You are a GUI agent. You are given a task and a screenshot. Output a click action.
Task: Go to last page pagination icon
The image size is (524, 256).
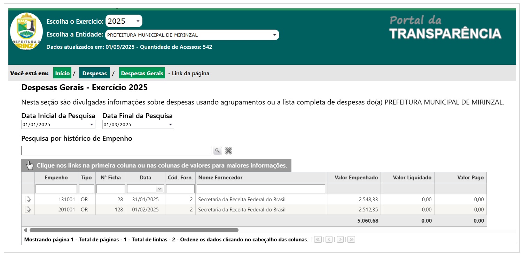pyautogui.click(x=351, y=240)
